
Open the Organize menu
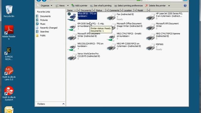click(45, 6)
